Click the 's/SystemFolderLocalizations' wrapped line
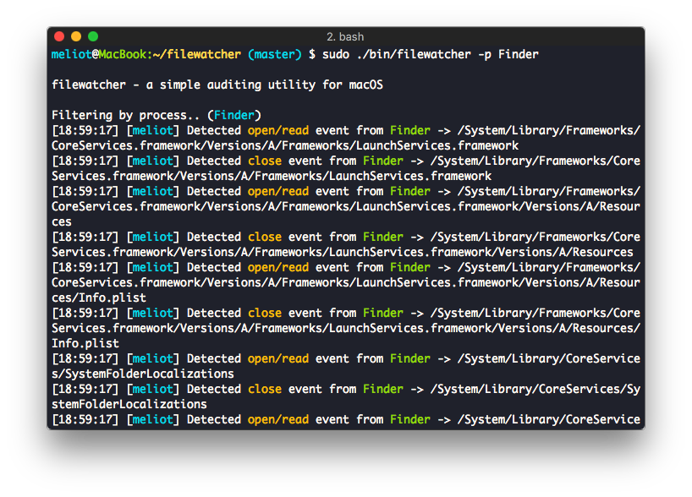 pyautogui.click(x=143, y=374)
